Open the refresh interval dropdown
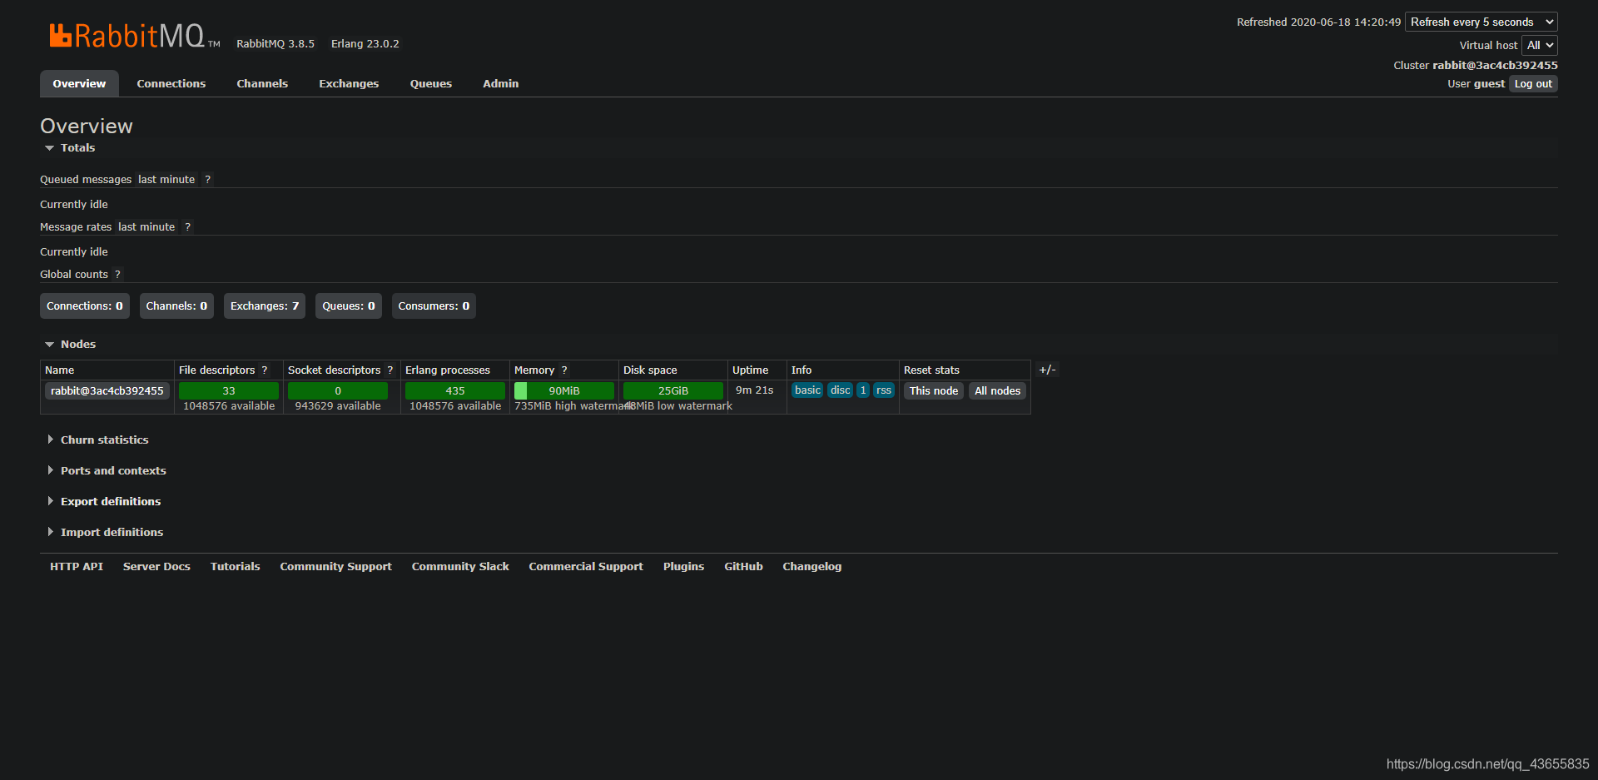 tap(1481, 22)
